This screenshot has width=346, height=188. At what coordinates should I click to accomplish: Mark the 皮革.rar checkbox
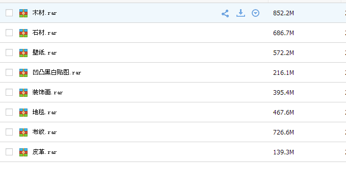point(9,152)
